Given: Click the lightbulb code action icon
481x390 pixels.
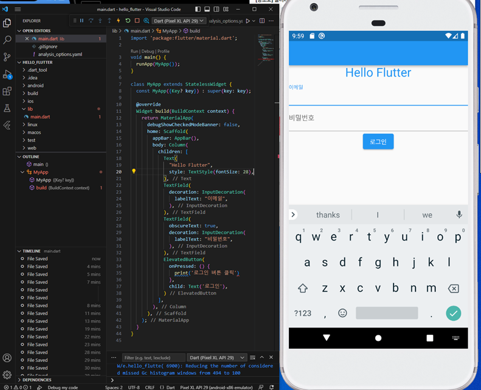Looking at the screenshot, I should 134,171.
